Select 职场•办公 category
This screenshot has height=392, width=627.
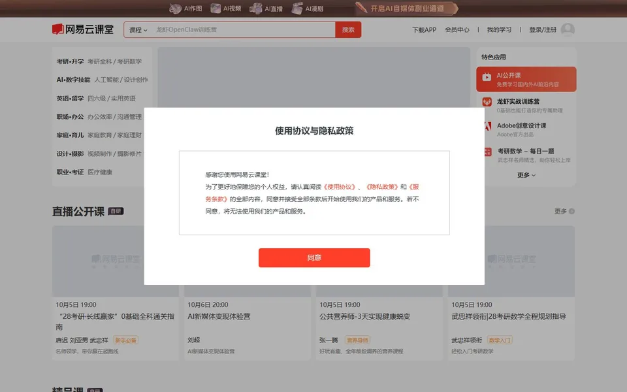tap(70, 117)
